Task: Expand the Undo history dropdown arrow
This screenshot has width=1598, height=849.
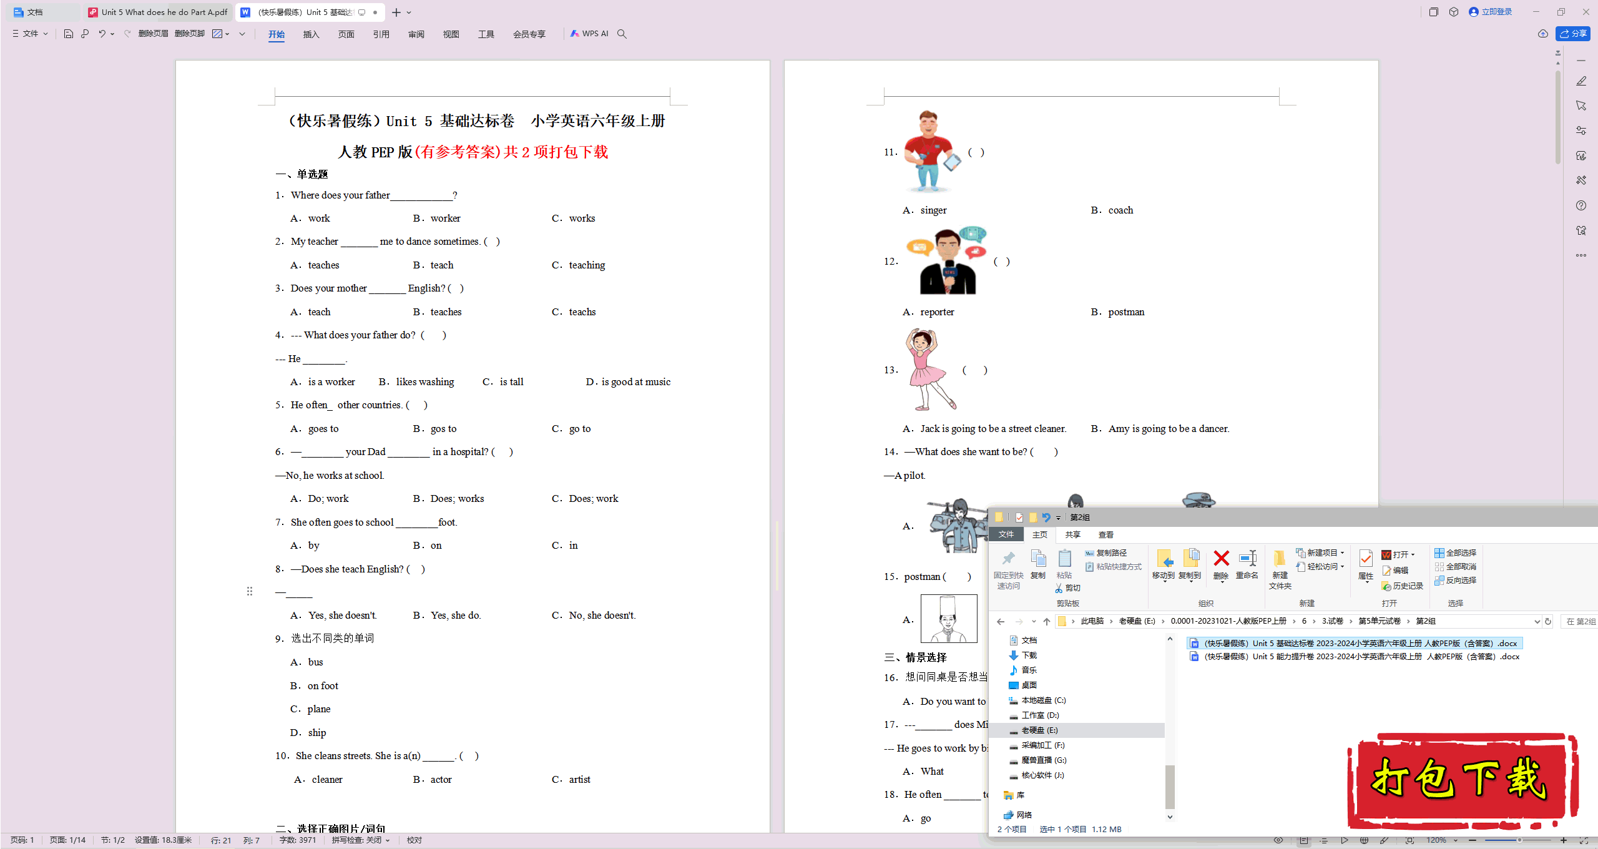Action: click(112, 34)
